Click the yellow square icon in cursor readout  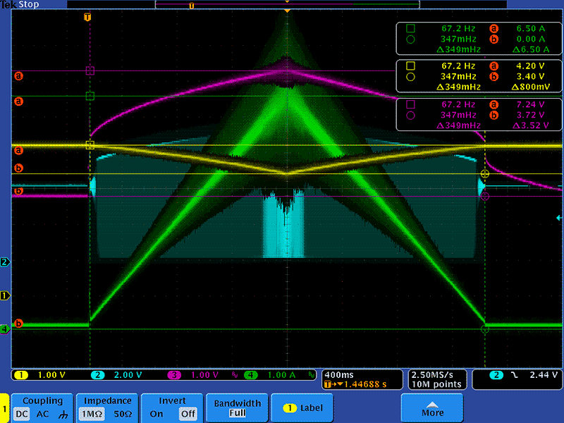[410, 66]
